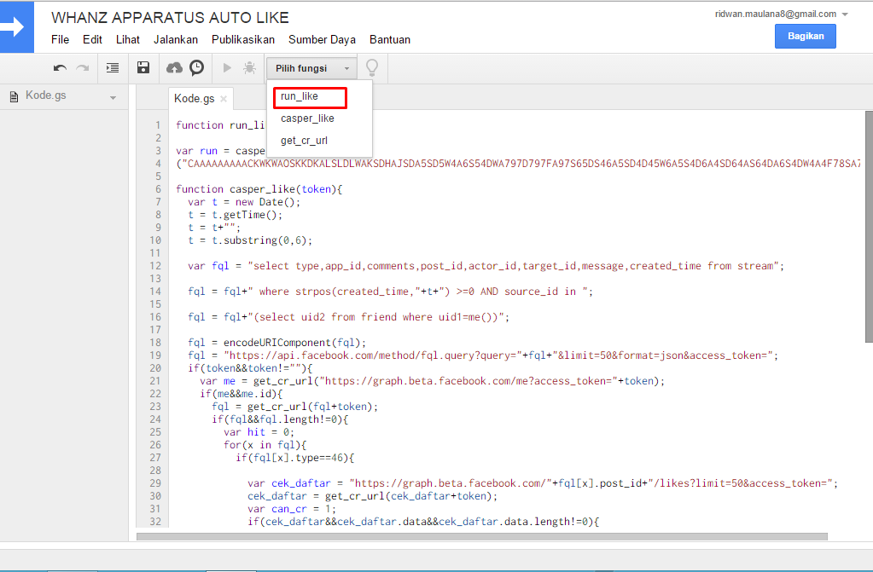Open the Lihat menu

click(x=127, y=39)
